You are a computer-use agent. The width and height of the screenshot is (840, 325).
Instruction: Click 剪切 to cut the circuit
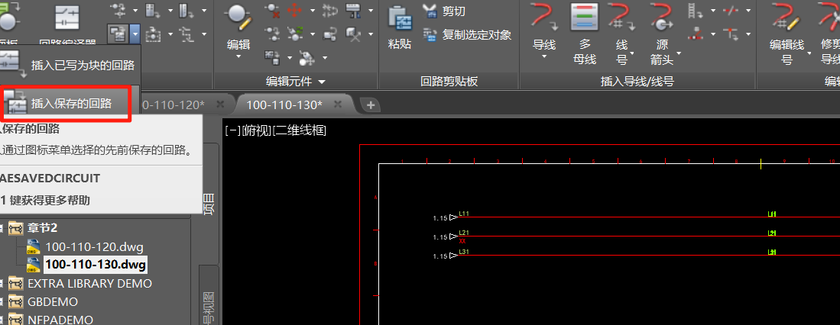tap(444, 11)
